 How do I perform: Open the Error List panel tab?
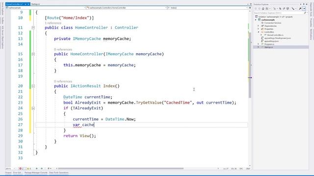click(18, 173)
